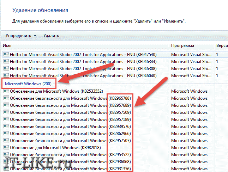Select Hotfix for Visual Studio 2007 Tools KB946344
Viewport: 228px width, 172px height.
click(83, 62)
